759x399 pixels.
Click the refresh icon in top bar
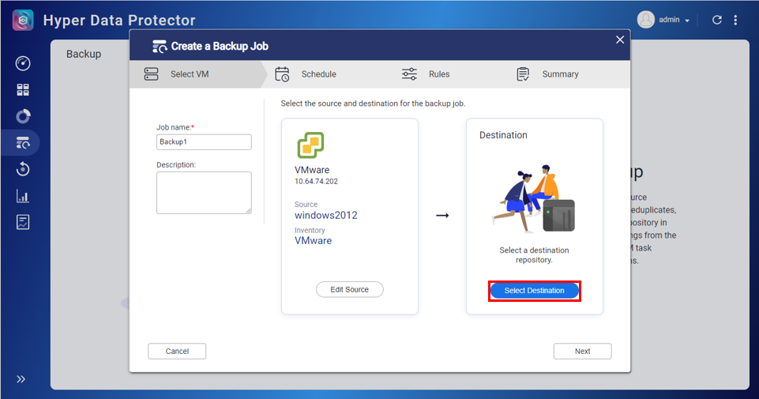717,20
